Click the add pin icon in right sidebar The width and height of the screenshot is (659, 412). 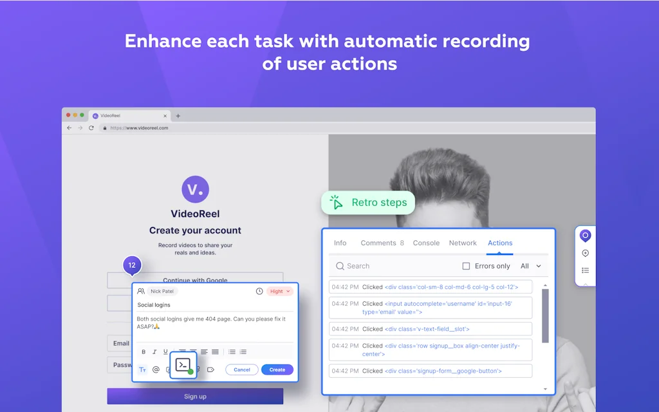click(585, 254)
